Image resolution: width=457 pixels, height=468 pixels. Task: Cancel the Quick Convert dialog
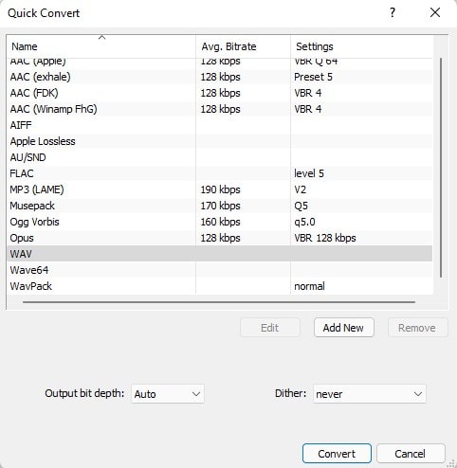(411, 454)
